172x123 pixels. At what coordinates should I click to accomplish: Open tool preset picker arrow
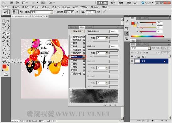pos(9,12)
